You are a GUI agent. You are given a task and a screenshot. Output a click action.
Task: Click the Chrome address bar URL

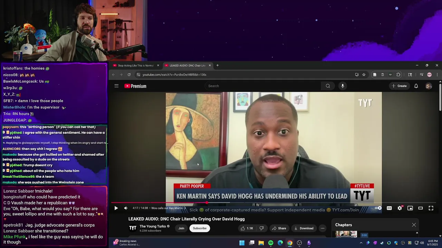click(174, 75)
